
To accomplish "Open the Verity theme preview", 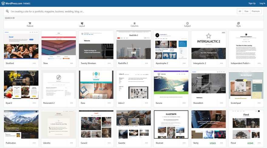I will [x=208, y=125].
